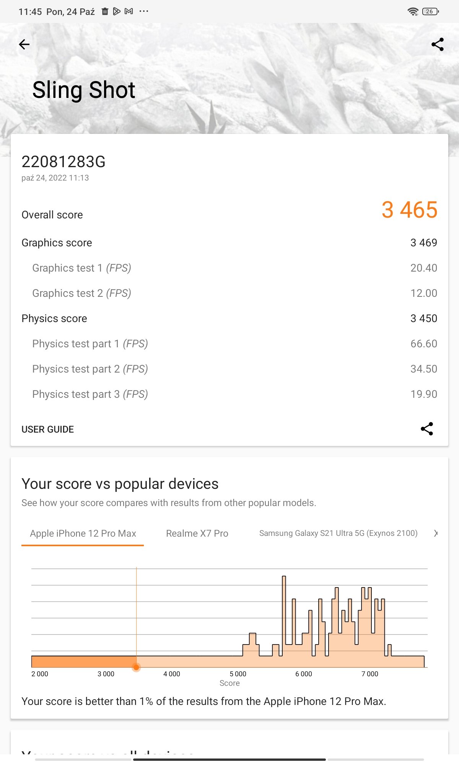This screenshot has height=765, width=459.
Task: Tap the Play Store notification icon
Action: [x=117, y=11]
